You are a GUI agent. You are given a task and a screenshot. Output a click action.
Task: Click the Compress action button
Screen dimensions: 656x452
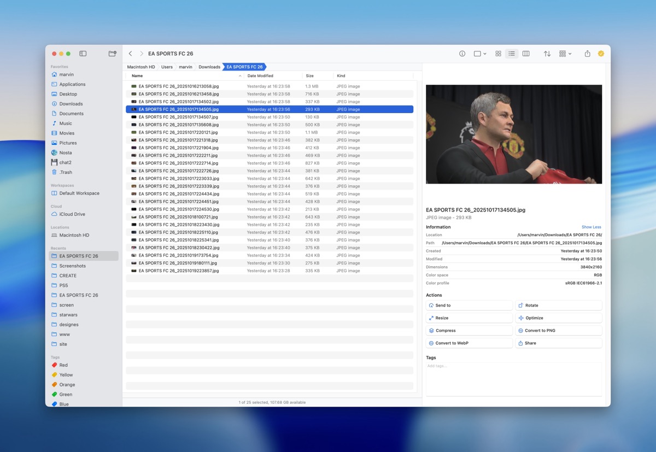point(470,331)
